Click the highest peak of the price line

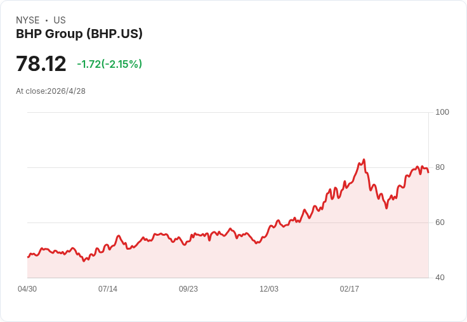[x=364, y=160]
